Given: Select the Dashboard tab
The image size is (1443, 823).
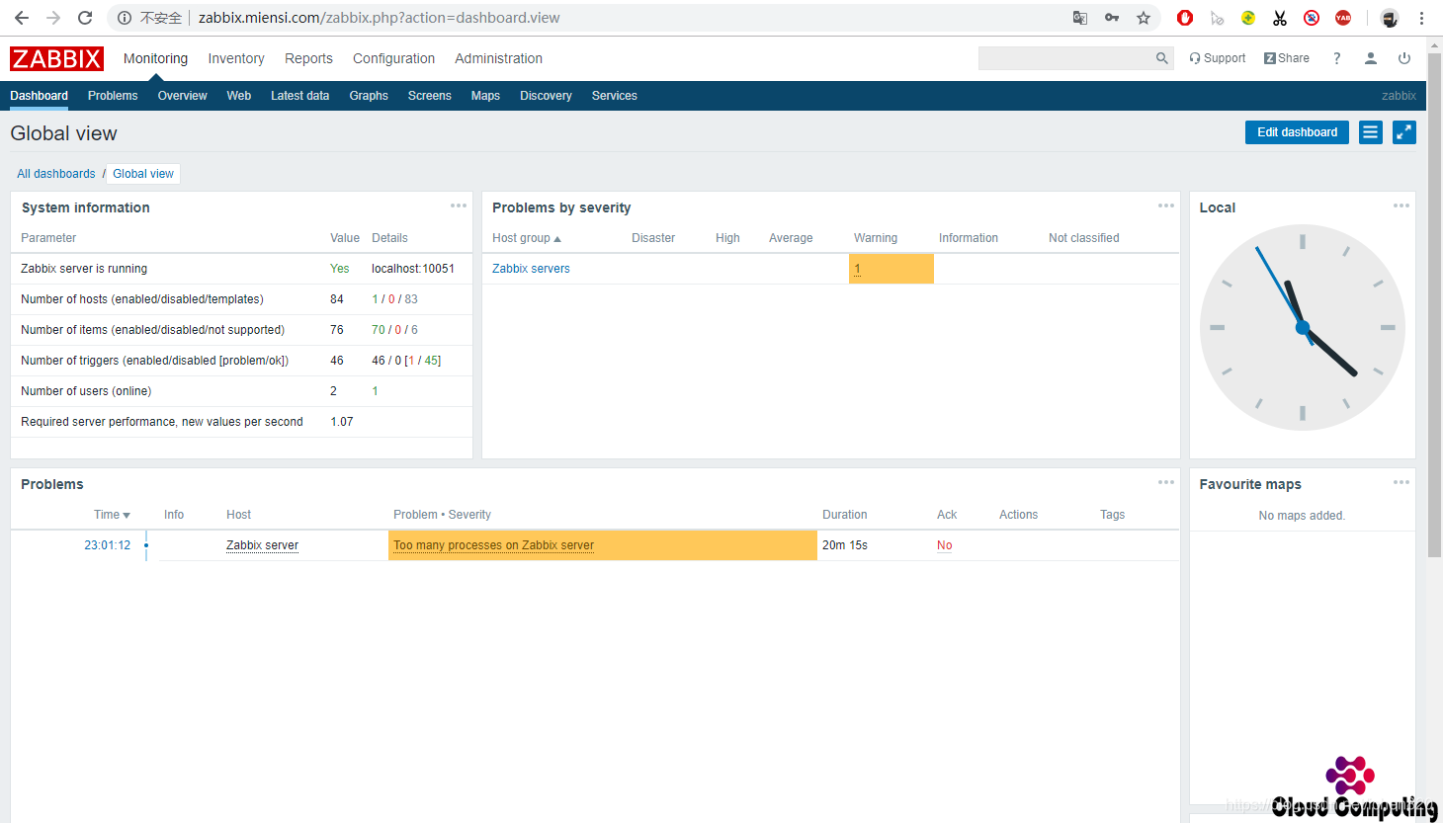Looking at the screenshot, I should [x=40, y=96].
